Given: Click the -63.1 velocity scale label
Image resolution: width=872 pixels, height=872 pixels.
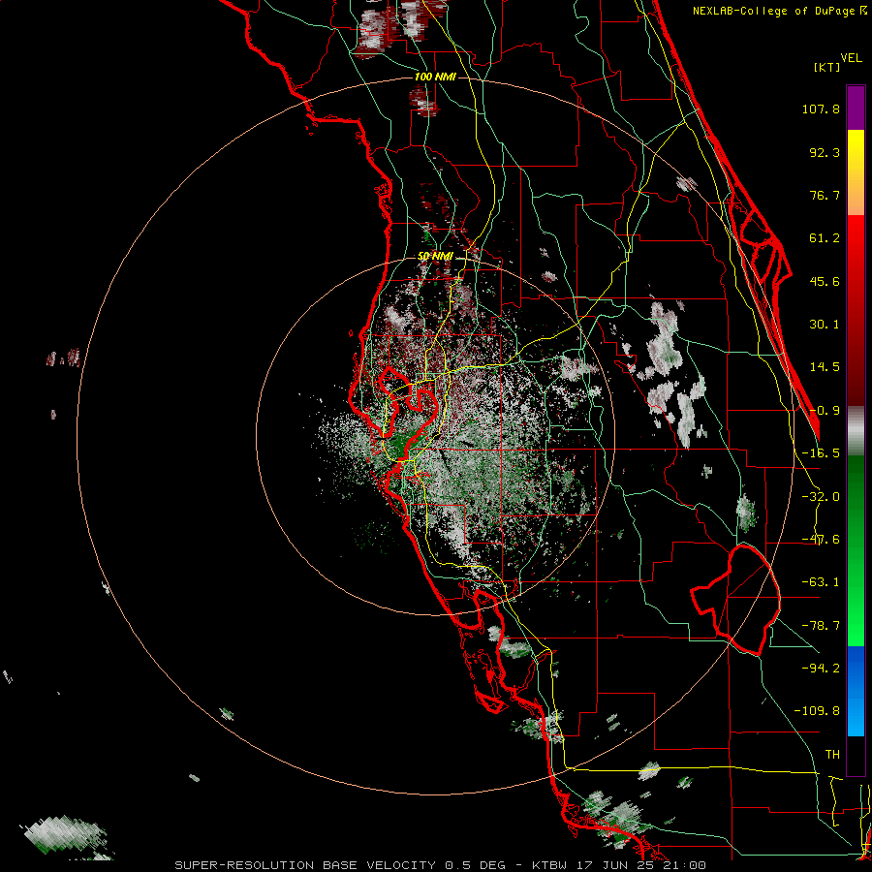Looking at the screenshot, I should (821, 582).
